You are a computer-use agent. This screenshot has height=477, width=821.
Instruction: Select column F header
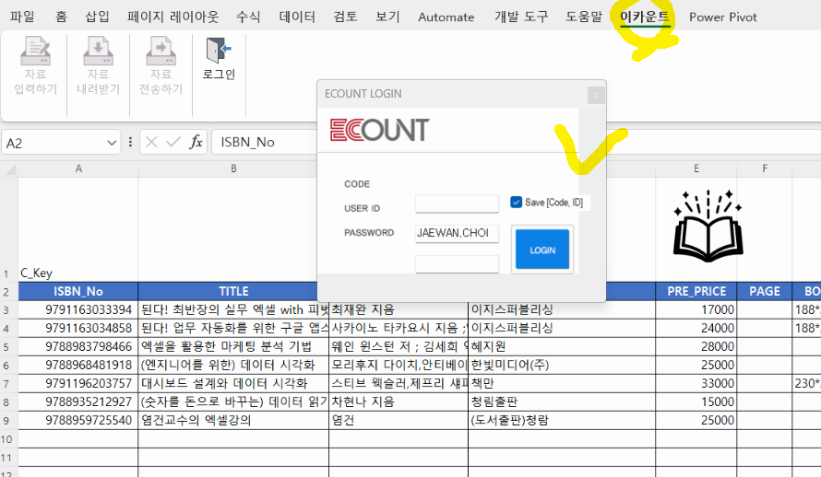coord(765,169)
